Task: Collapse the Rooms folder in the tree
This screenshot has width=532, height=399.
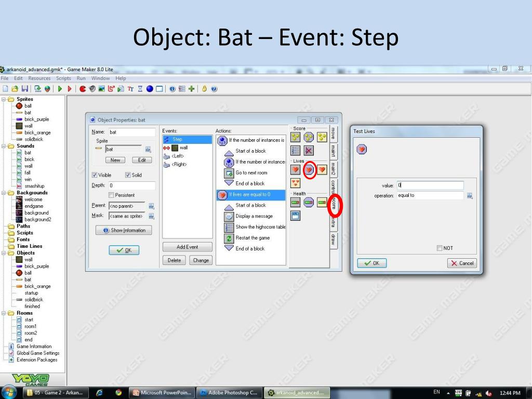Action: tap(4, 313)
